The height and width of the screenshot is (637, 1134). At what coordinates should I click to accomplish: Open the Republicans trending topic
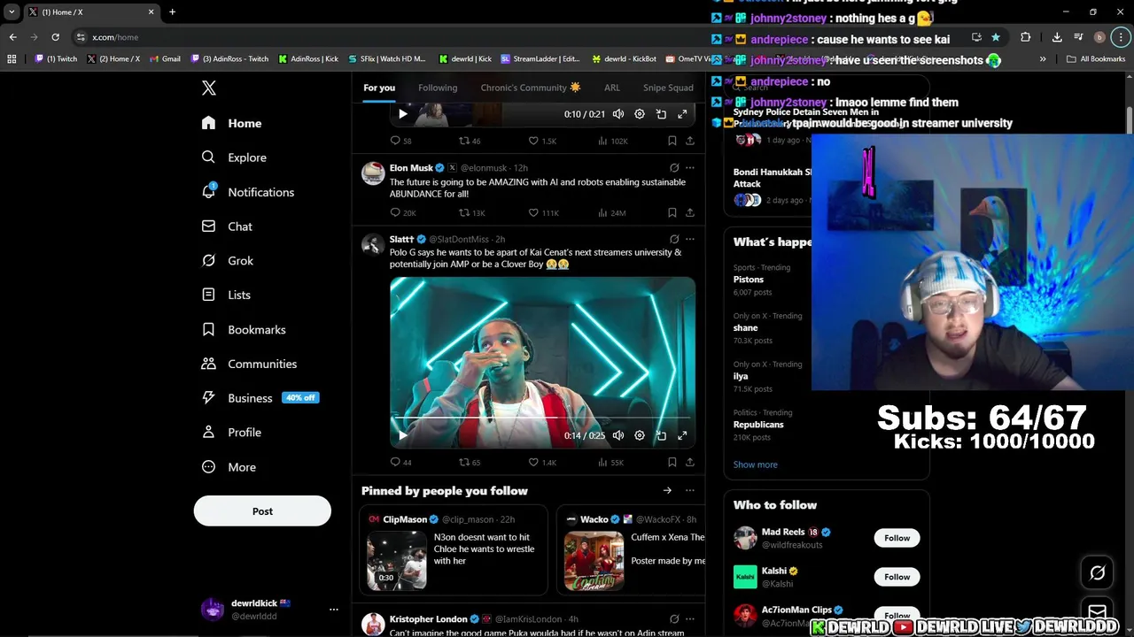click(758, 425)
